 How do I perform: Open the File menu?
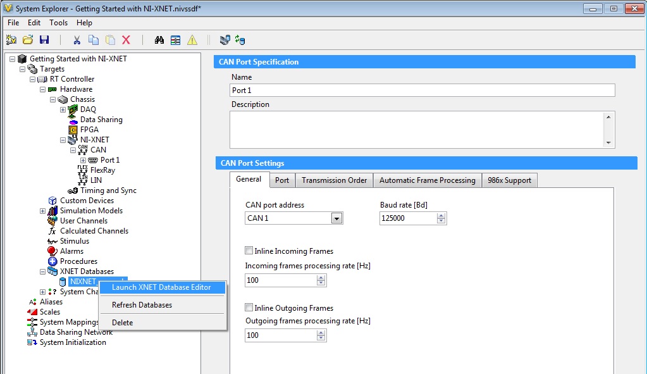coord(13,23)
